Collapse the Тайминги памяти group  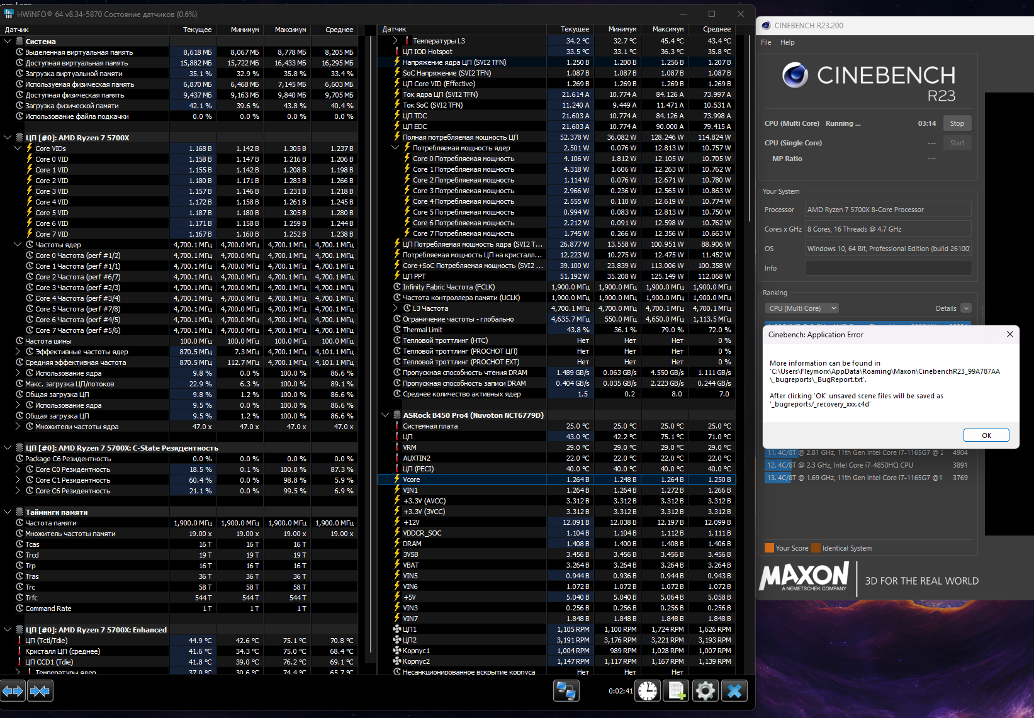tap(8, 512)
